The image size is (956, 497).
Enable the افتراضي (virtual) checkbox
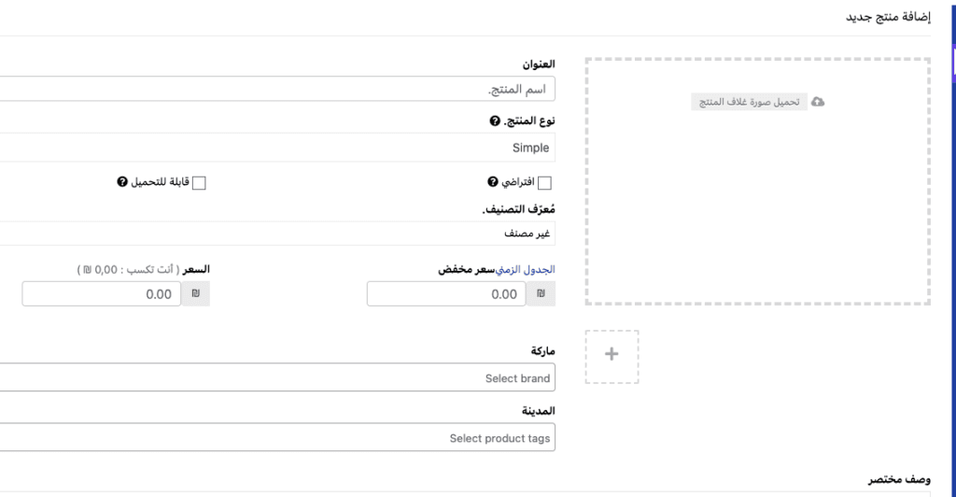pyautogui.click(x=544, y=183)
